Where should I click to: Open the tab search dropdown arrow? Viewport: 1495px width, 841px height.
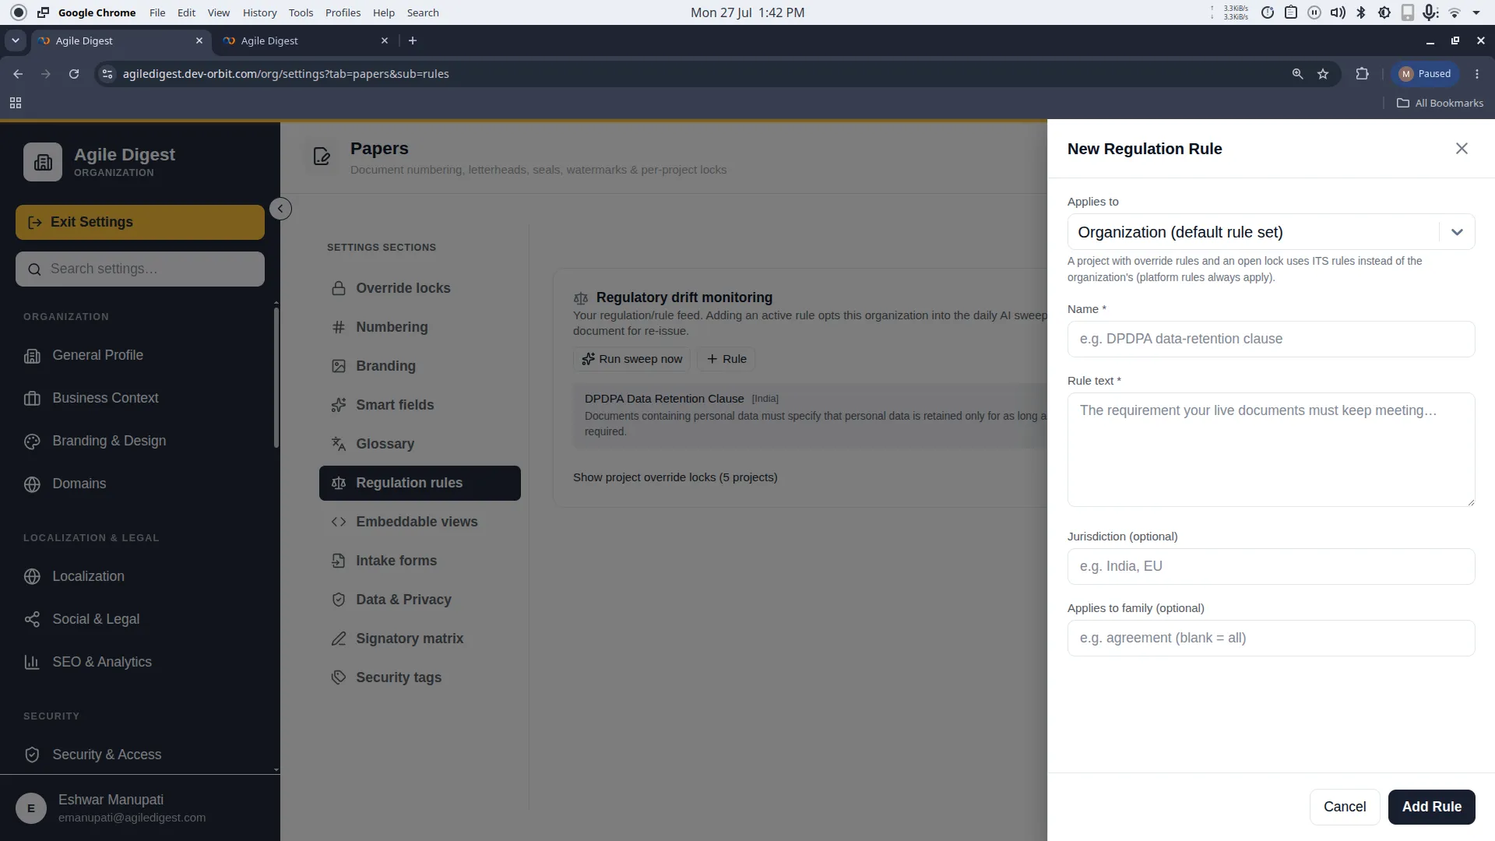click(15, 40)
